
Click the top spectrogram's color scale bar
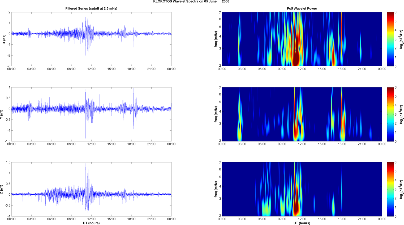(x=390, y=39)
